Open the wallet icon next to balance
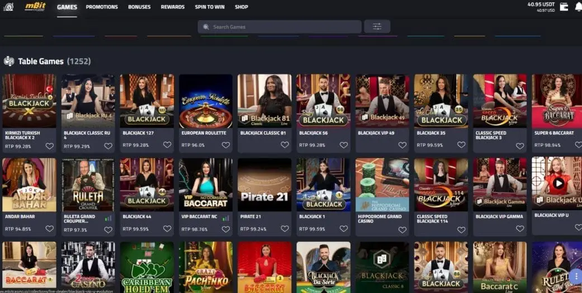 (564, 7)
